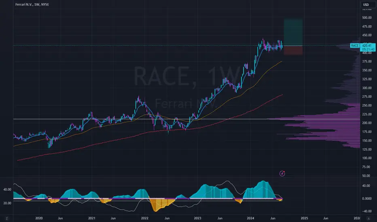Image resolution: width=377 pixels, height=222 pixels.
Task: Select the RACE price label tag
Action: tap(355, 46)
